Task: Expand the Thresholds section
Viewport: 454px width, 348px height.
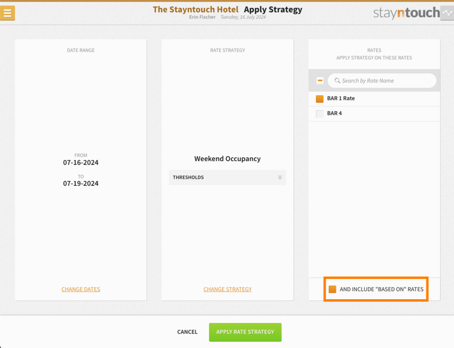Action: click(227, 177)
